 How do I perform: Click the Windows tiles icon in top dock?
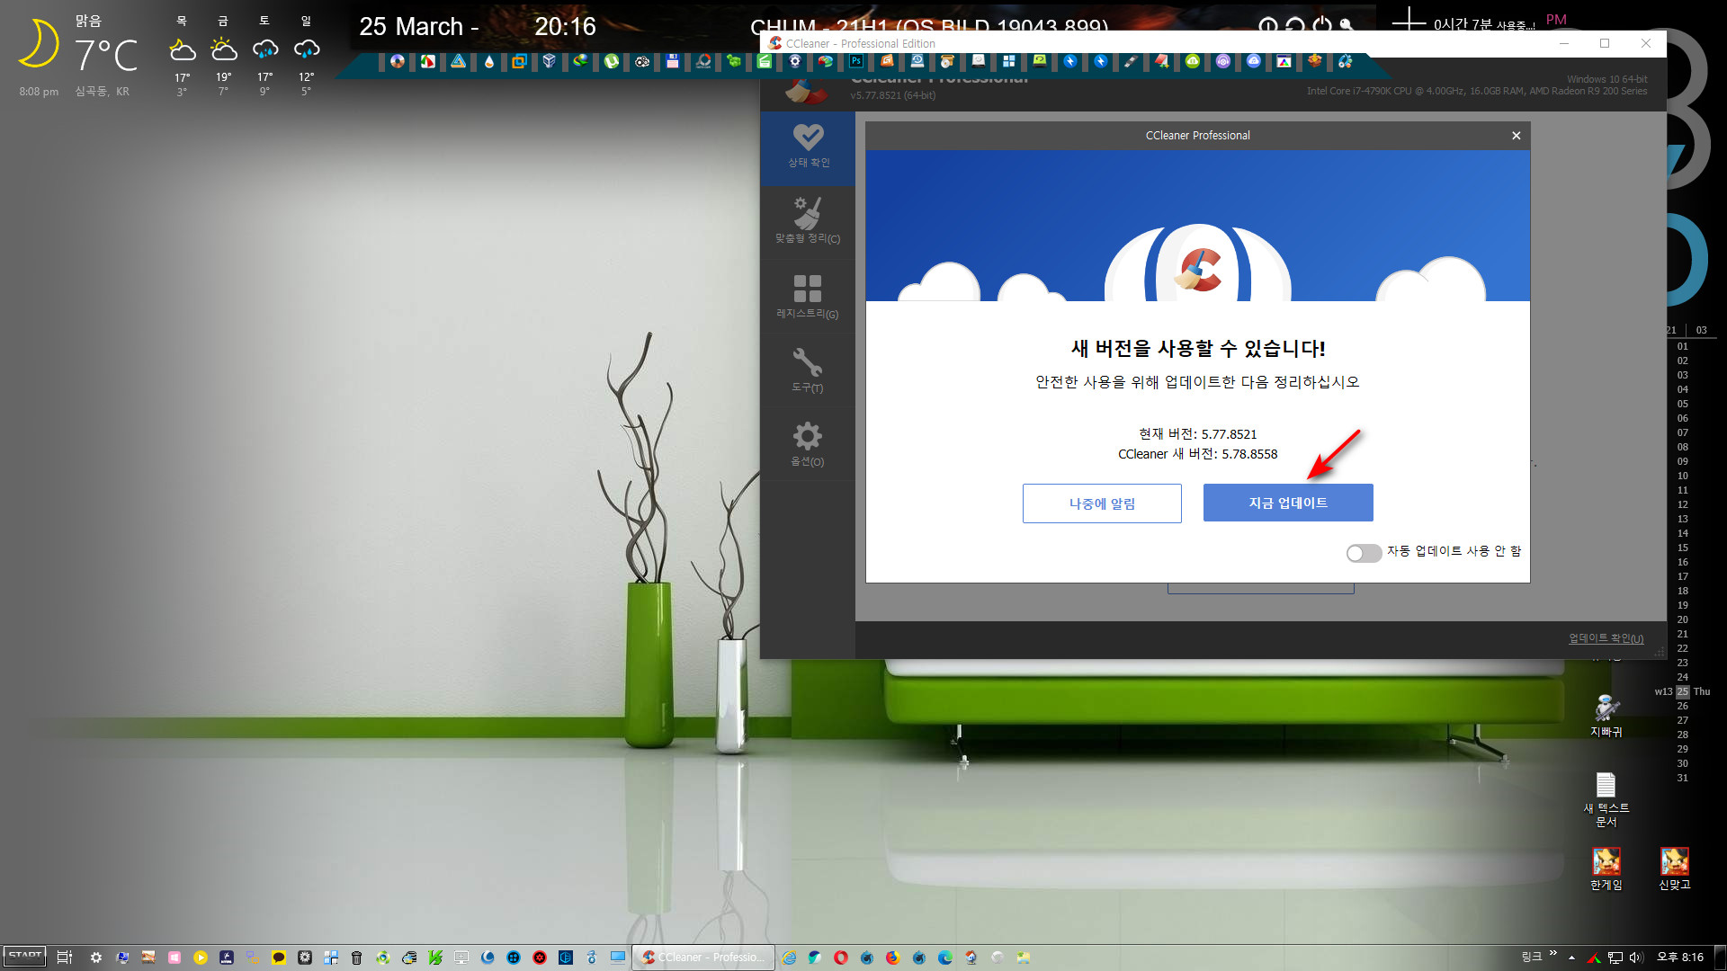tap(1008, 61)
